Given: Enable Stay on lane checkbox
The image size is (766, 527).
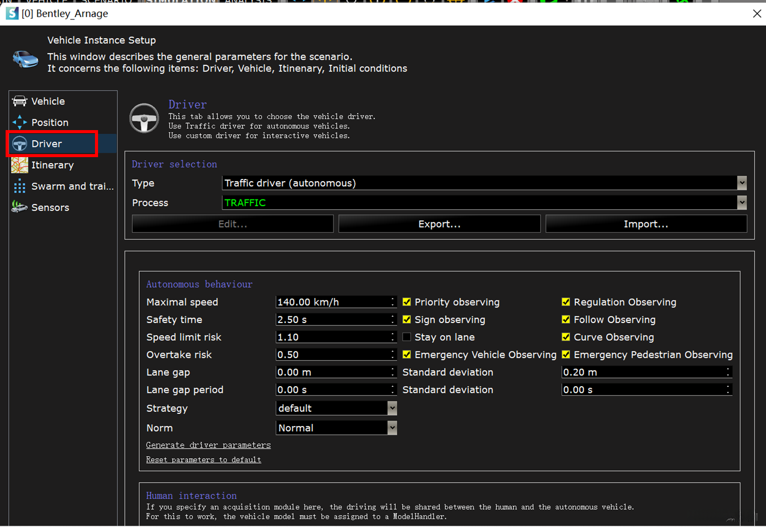Looking at the screenshot, I should tap(406, 337).
